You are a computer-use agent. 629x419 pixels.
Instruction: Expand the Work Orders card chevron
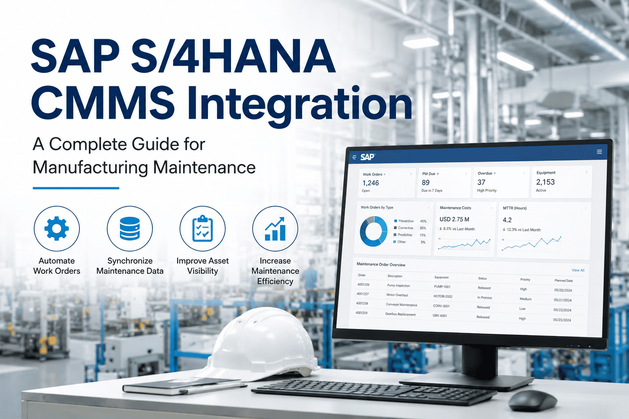coord(411,174)
